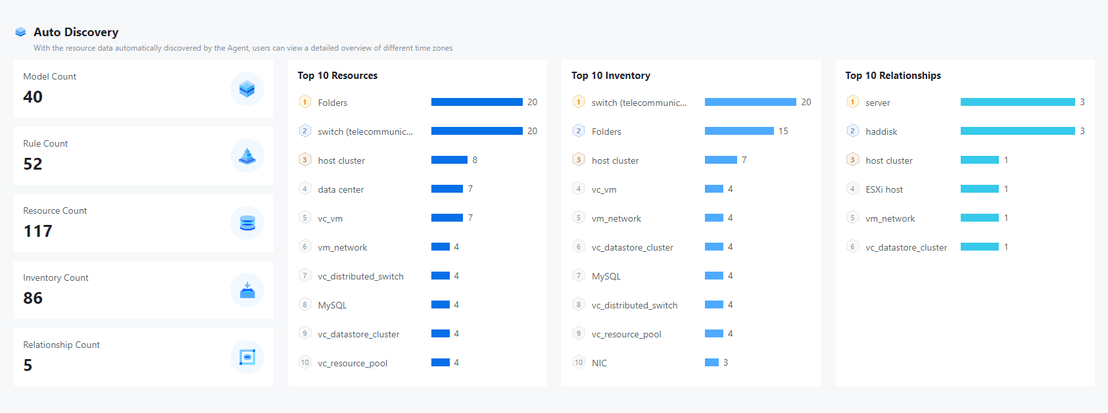
Task: Click rank 3 badge beside host cluster in Inventory
Action: click(579, 160)
